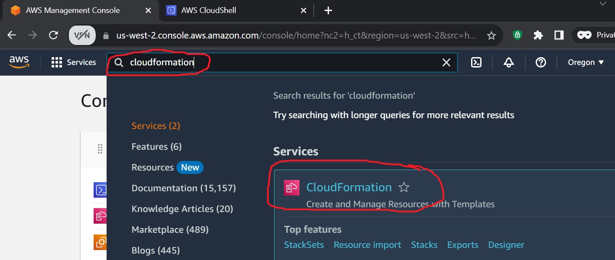Click the VPN badge in address bar
The height and width of the screenshot is (260, 615).
coord(82,35)
